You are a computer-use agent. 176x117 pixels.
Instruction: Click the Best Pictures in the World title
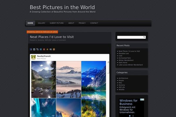click(62, 7)
